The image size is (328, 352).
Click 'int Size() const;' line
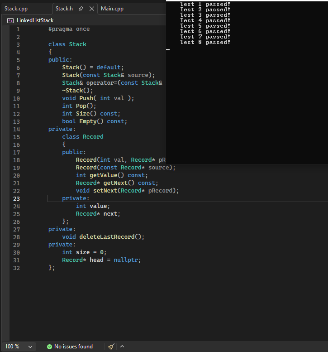91,114
